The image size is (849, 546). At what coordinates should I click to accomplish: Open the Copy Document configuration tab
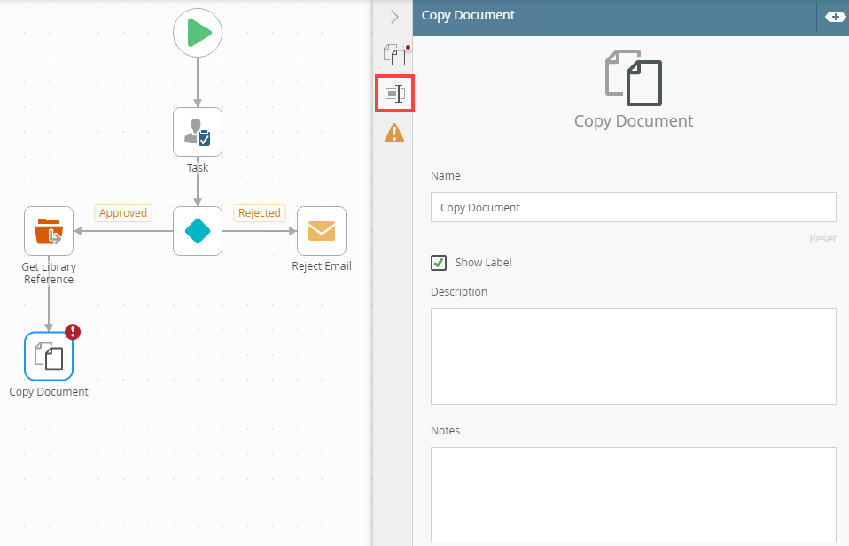394,55
